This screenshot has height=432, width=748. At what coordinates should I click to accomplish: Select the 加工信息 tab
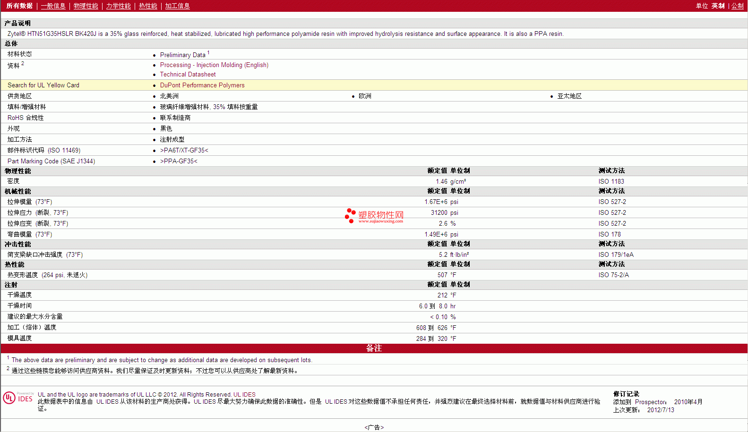[177, 6]
